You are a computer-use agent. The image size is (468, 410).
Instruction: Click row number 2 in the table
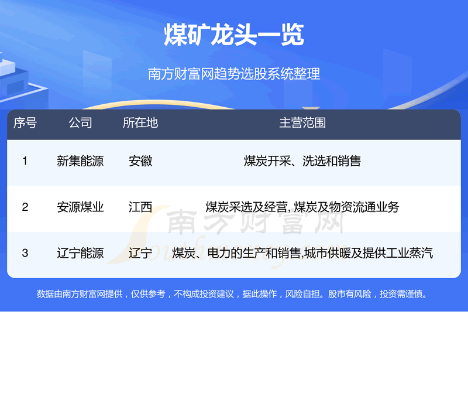point(25,207)
